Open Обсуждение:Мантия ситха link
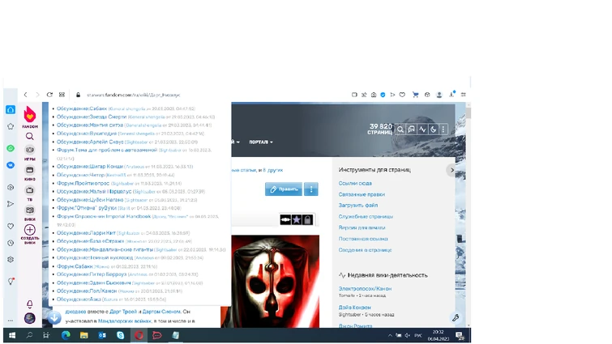612x344 pixels. pyautogui.click(x=90, y=125)
